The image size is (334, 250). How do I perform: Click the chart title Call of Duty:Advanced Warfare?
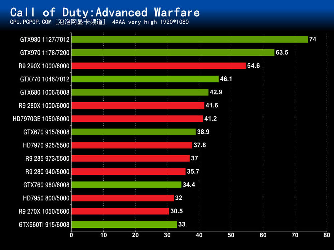(x=105, y=12)
